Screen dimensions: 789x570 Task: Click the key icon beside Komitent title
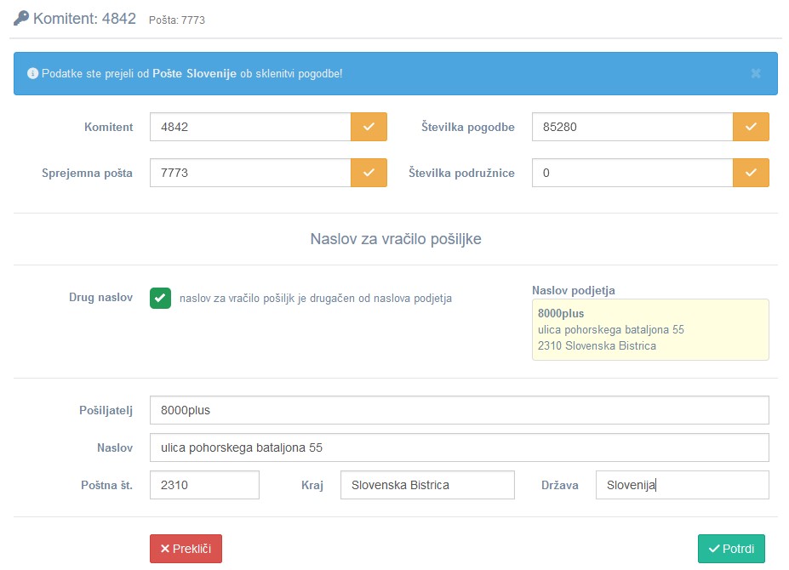click(21, 18)
